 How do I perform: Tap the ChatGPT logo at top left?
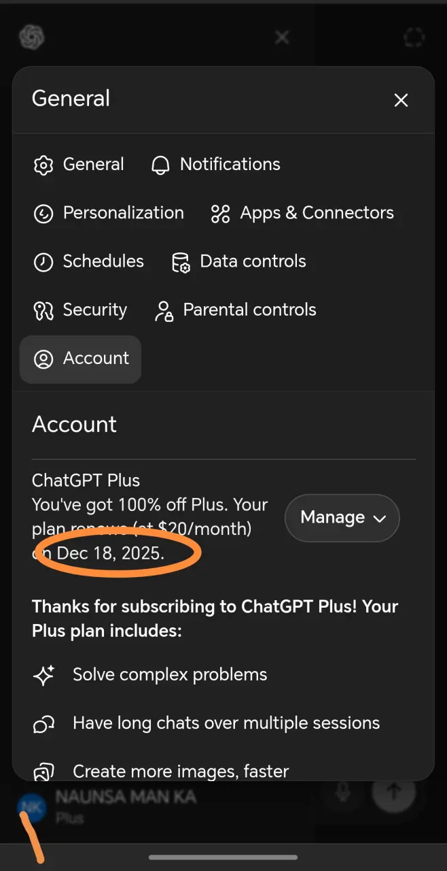[31, 37]
